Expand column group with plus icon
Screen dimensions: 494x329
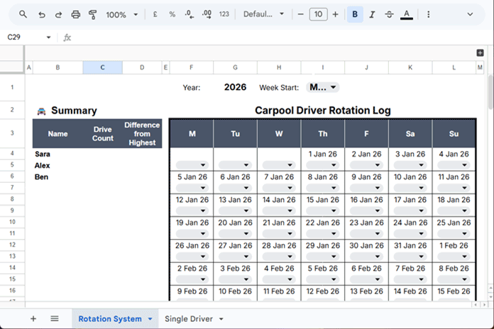pos(480,53)
